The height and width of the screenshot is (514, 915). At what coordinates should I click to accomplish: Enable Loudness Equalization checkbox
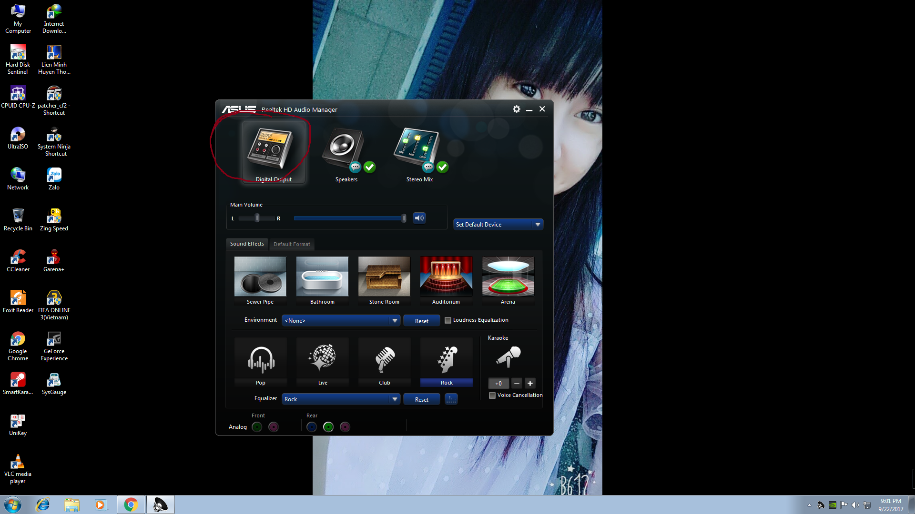[x=448, y=320]
